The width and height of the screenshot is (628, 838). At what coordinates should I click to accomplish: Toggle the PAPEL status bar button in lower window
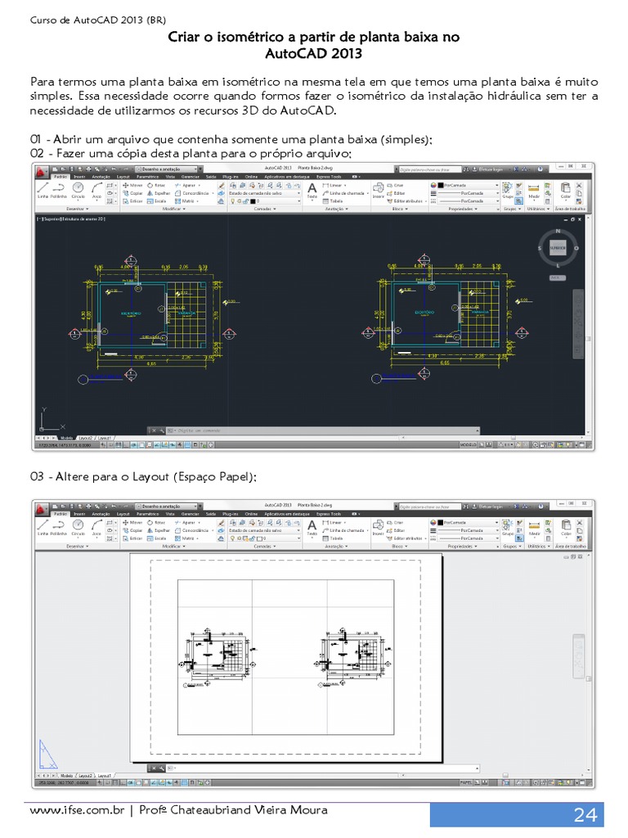(465, 782)
